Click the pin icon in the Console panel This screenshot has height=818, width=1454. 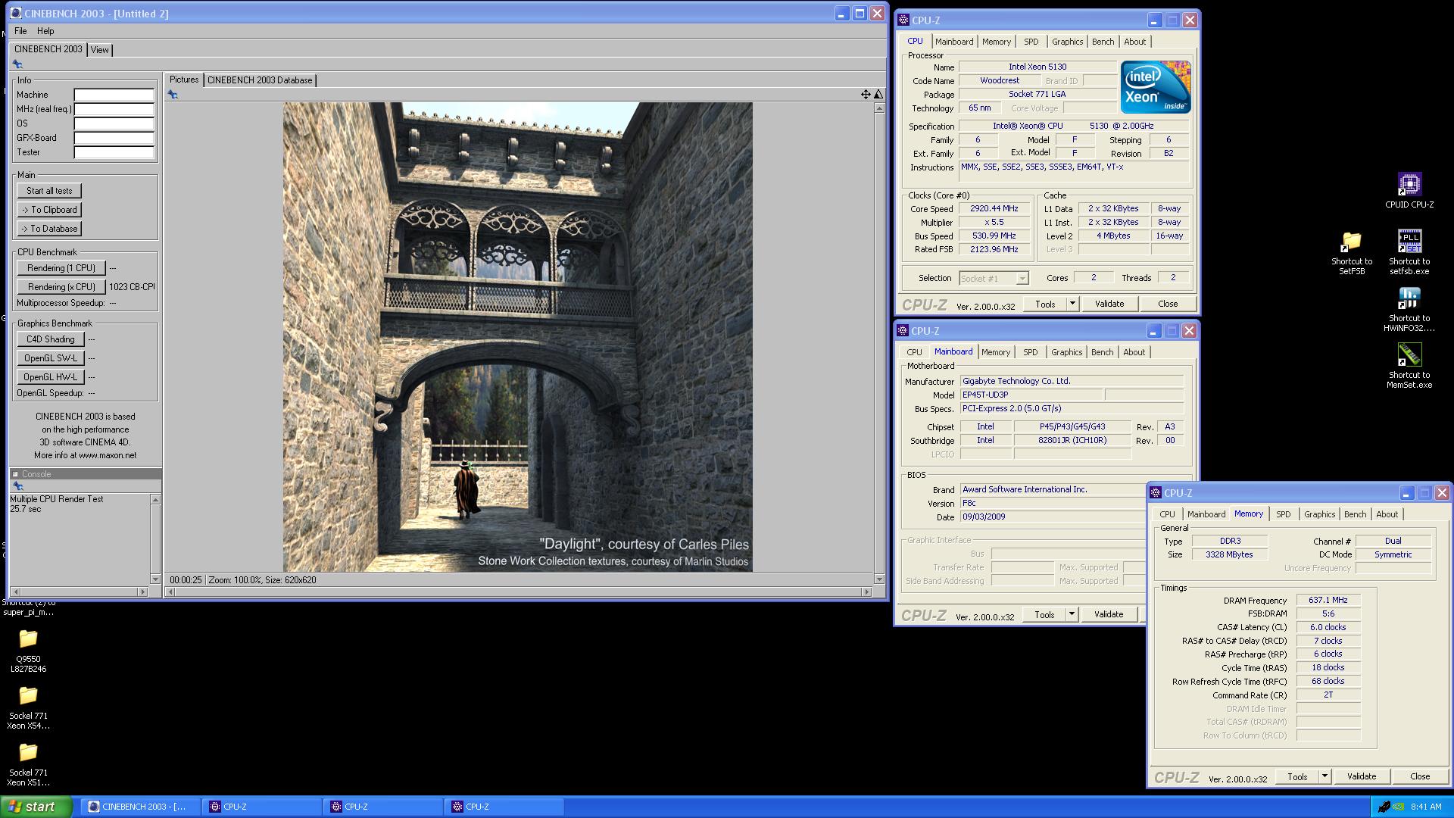(17, 486)
